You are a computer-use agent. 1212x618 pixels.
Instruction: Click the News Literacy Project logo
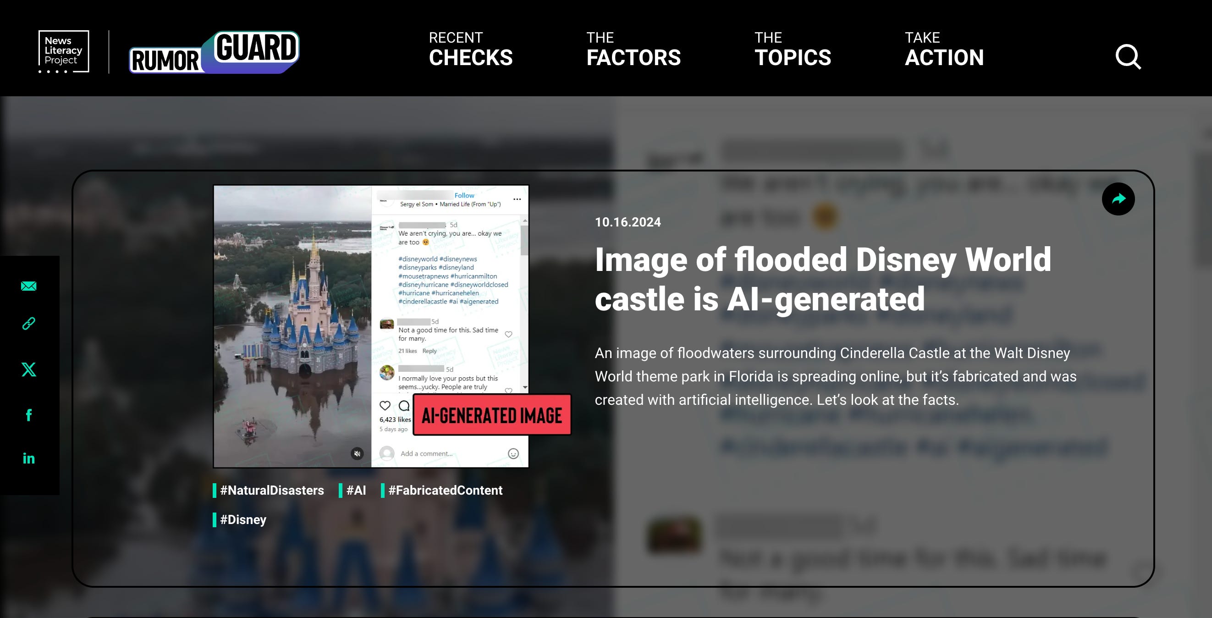[64, 51]
